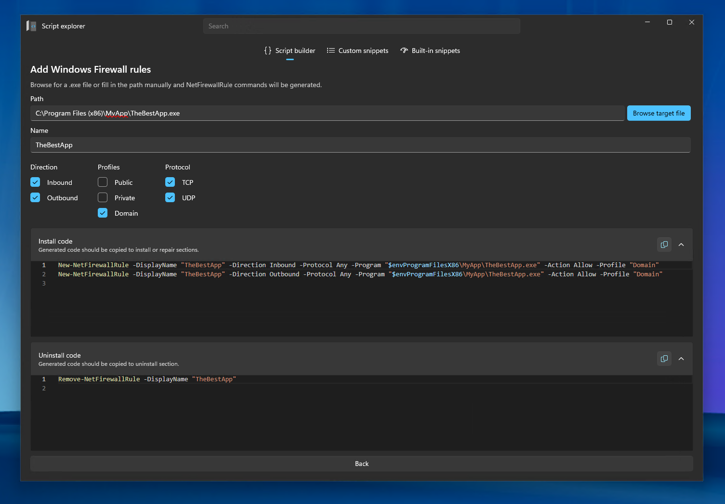Open the Built-in snippets tab
725x504 pixels.
click(x=430, y=51)
